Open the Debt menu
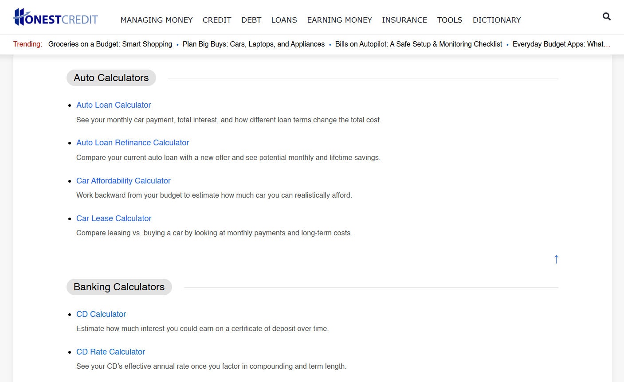The image size is (624, 382). (251, 20)
